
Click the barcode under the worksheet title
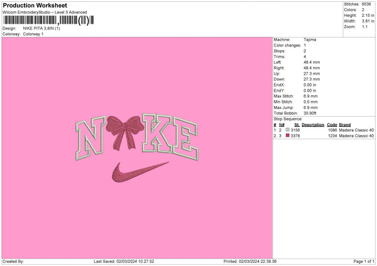48,21
